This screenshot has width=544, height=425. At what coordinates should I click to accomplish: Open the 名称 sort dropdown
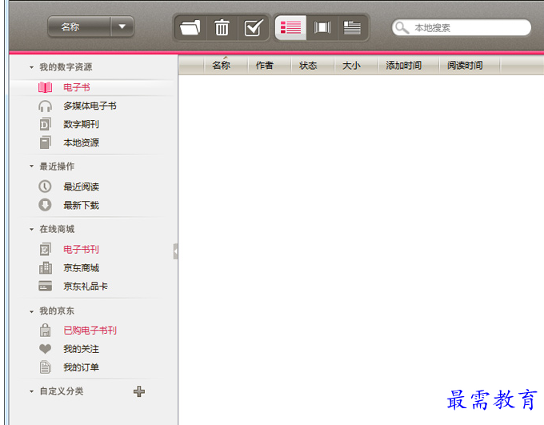coord(90,26)
